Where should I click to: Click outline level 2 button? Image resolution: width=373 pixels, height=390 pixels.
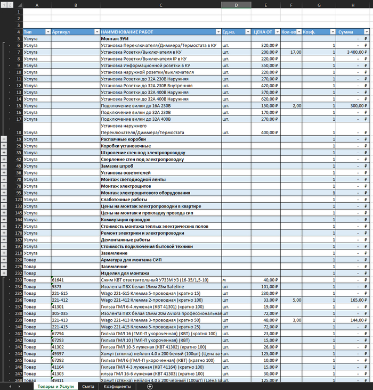point(10,5)
